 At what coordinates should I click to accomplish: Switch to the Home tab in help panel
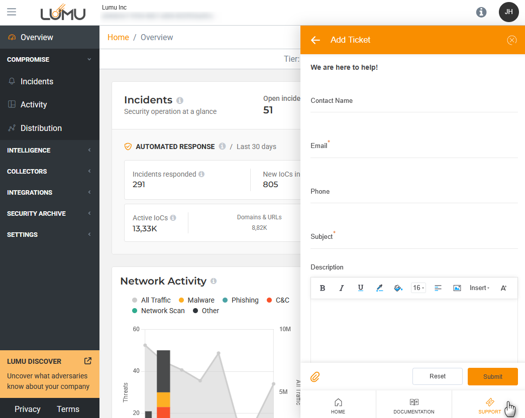pos(338,406)
